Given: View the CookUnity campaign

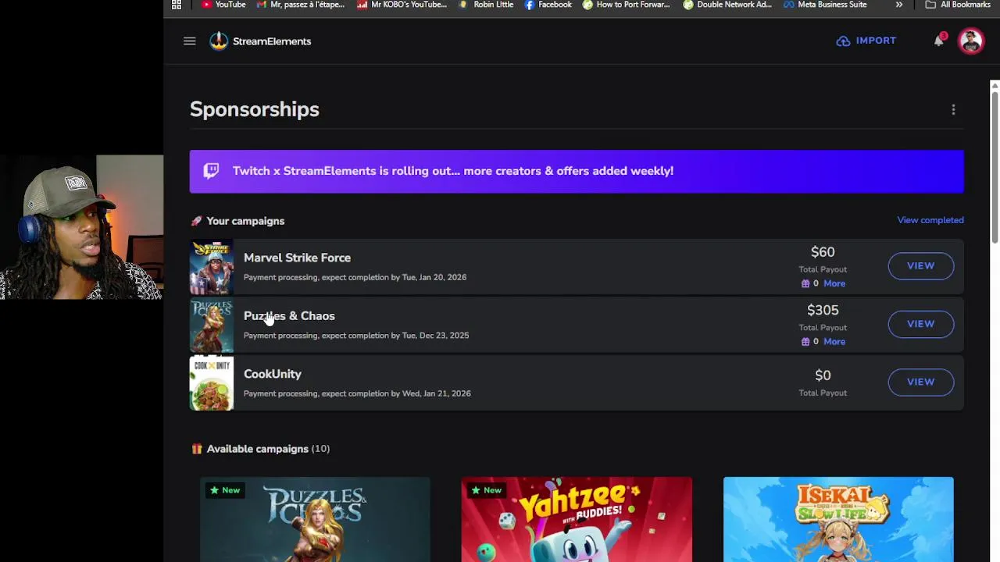Looking at the screenshot, I should (920, 382).
